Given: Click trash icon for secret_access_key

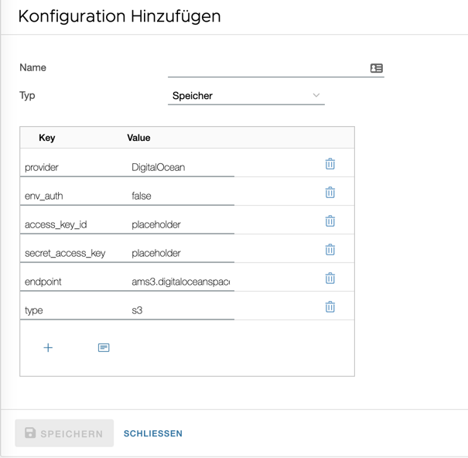Looking at the screenshot, I should [x=330, y=250].
